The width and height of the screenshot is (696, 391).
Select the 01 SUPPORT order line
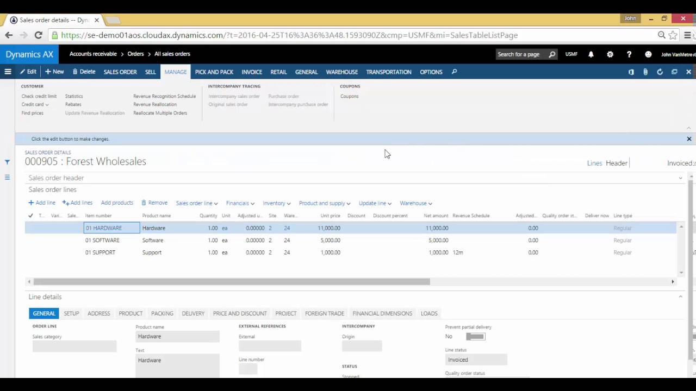pos(100,253)
